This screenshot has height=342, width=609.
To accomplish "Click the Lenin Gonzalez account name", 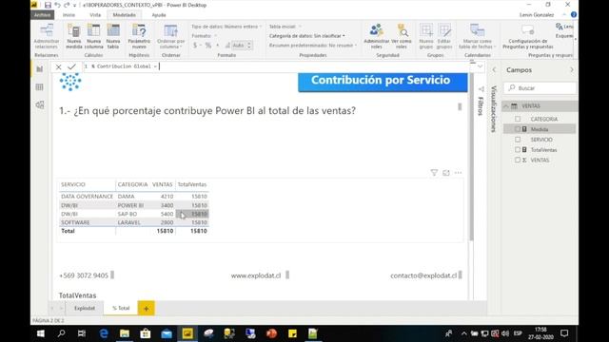I will click(537, 15).
